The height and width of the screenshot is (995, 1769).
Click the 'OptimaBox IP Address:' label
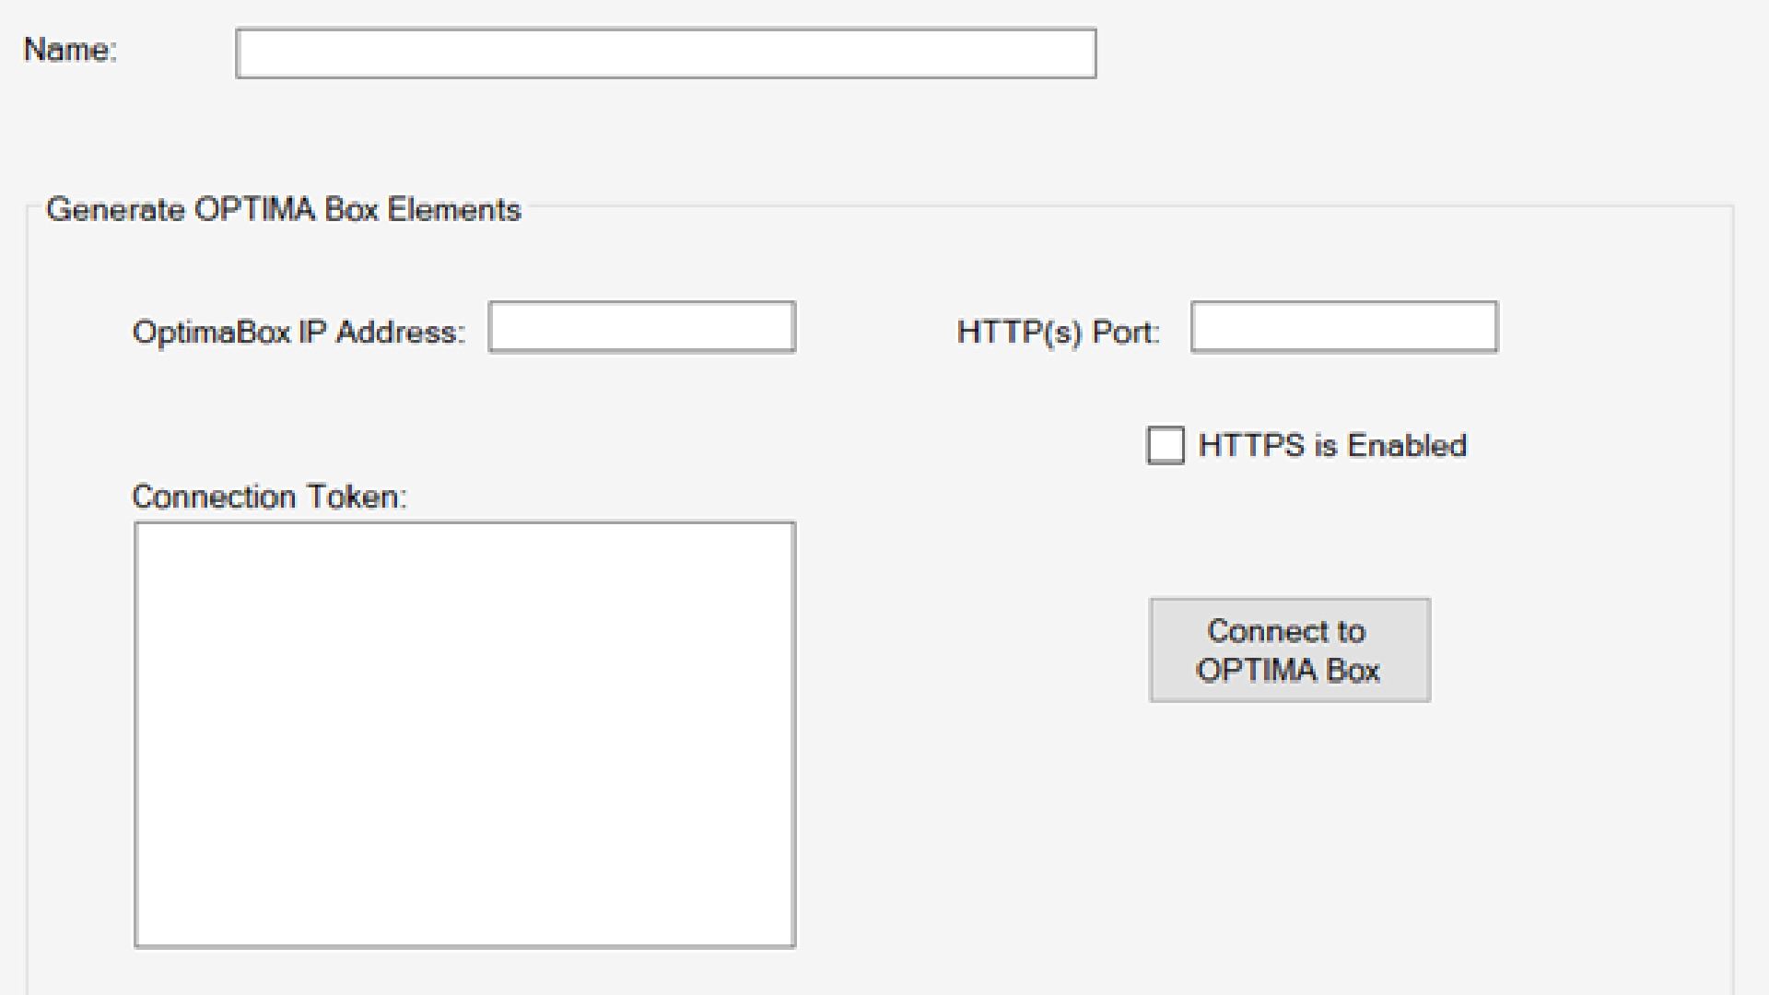point(299,332)
